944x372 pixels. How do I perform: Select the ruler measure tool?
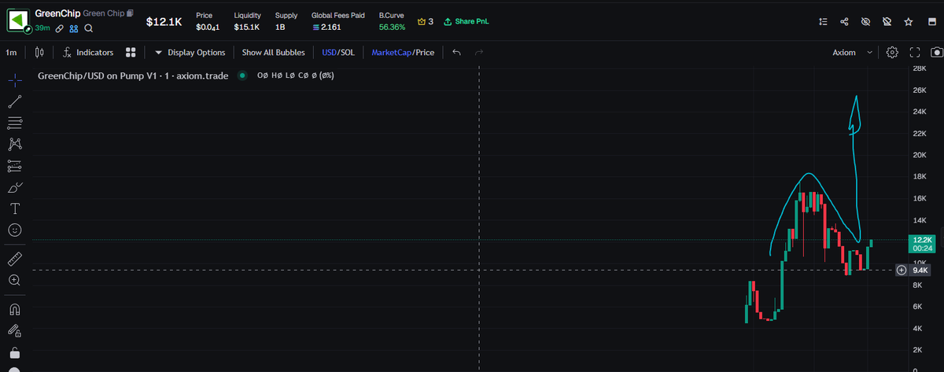pyautogui.click(x=14, y=259)
